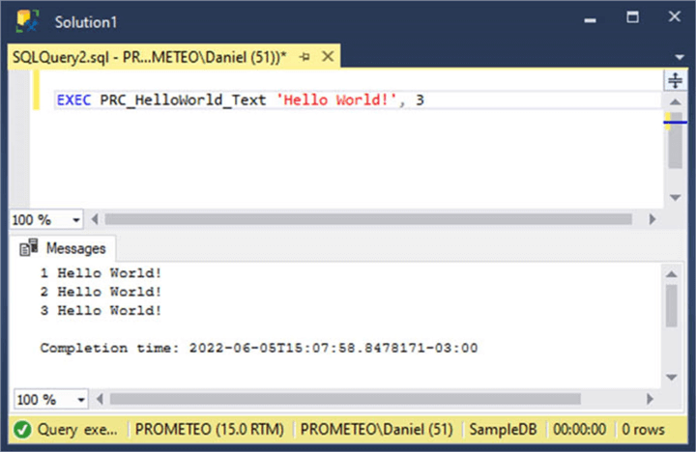The height and width of the screenshot is (452, 696).
Task: Click the '2 Hello World!' message line
Action: click(x=101, y=292)
